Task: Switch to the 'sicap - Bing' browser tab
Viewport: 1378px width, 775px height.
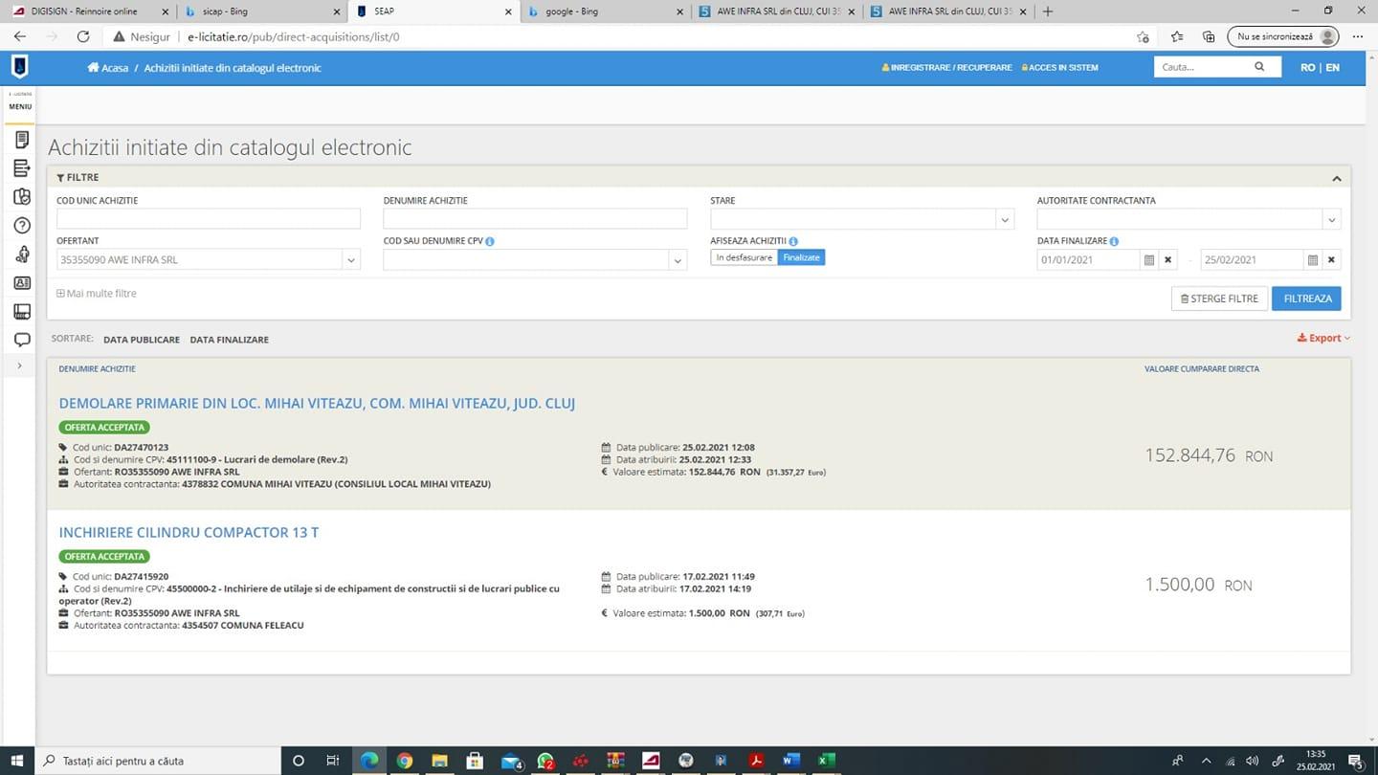Action: (x=258, y=11)
